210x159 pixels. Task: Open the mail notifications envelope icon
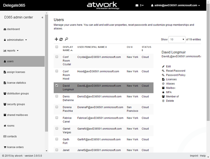[137, 6]
